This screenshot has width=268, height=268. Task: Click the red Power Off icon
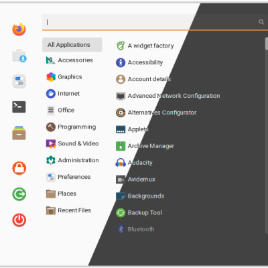[19, 220]
